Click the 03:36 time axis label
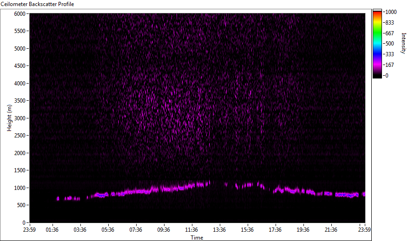Viewport: 408px width, 241px height. click(x=80, y=230)
